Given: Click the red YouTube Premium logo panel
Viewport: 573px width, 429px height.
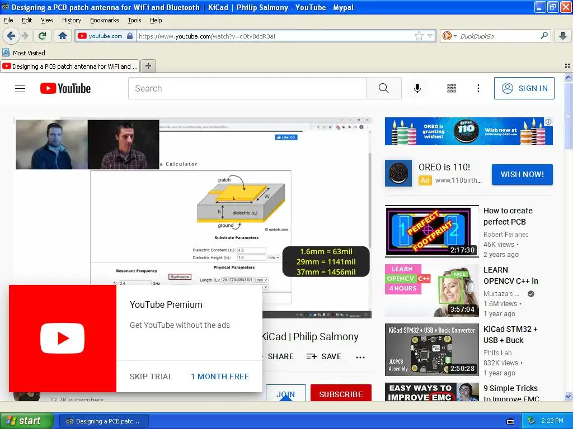Looking at the screenshot, I should (63, 339).
